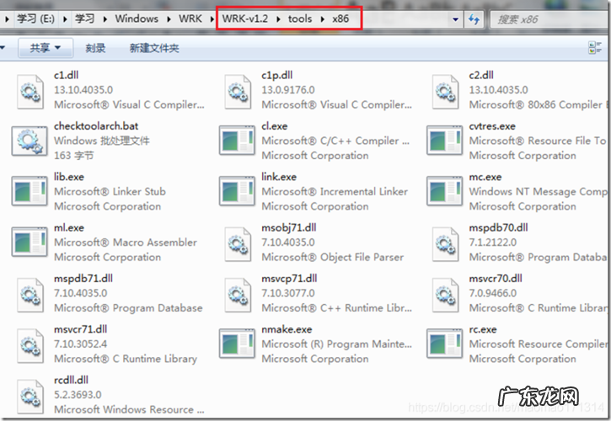Expand the arrow after WRK-v1.2 breadcrumb
The image size is (611, 421).
click(x=278, y=19)
